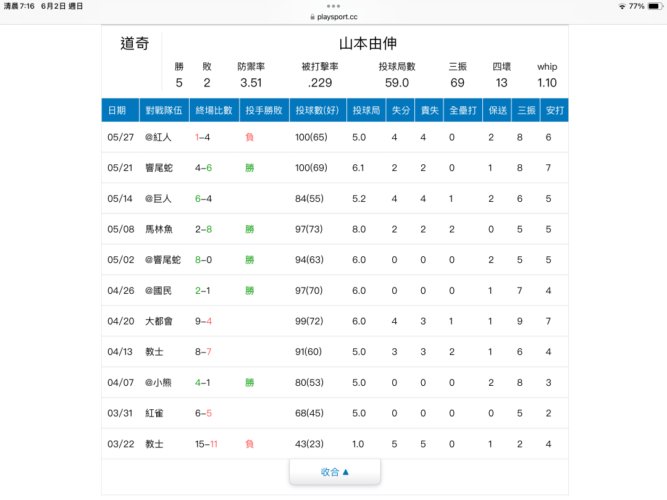Image resolution: width=667 pixels, height=500 pixels.
Task: Click the 勝 result in 05/21 row
Action: pyautogui.click(x=250, y=168)
